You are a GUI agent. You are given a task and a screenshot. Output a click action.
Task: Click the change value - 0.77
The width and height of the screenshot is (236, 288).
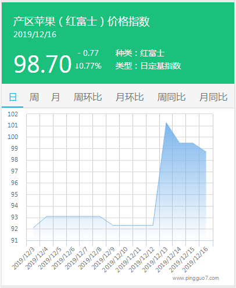[88, 53]
